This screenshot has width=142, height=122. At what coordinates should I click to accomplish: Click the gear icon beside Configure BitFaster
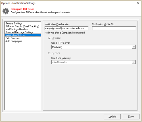point(6,11)
